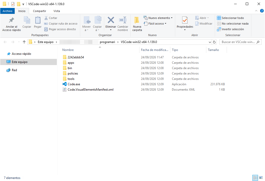Image resolution: width=265 pixels, height=181 pixels.
Task: Open recent locations dropdown arrow
Action: coord(19,42)
